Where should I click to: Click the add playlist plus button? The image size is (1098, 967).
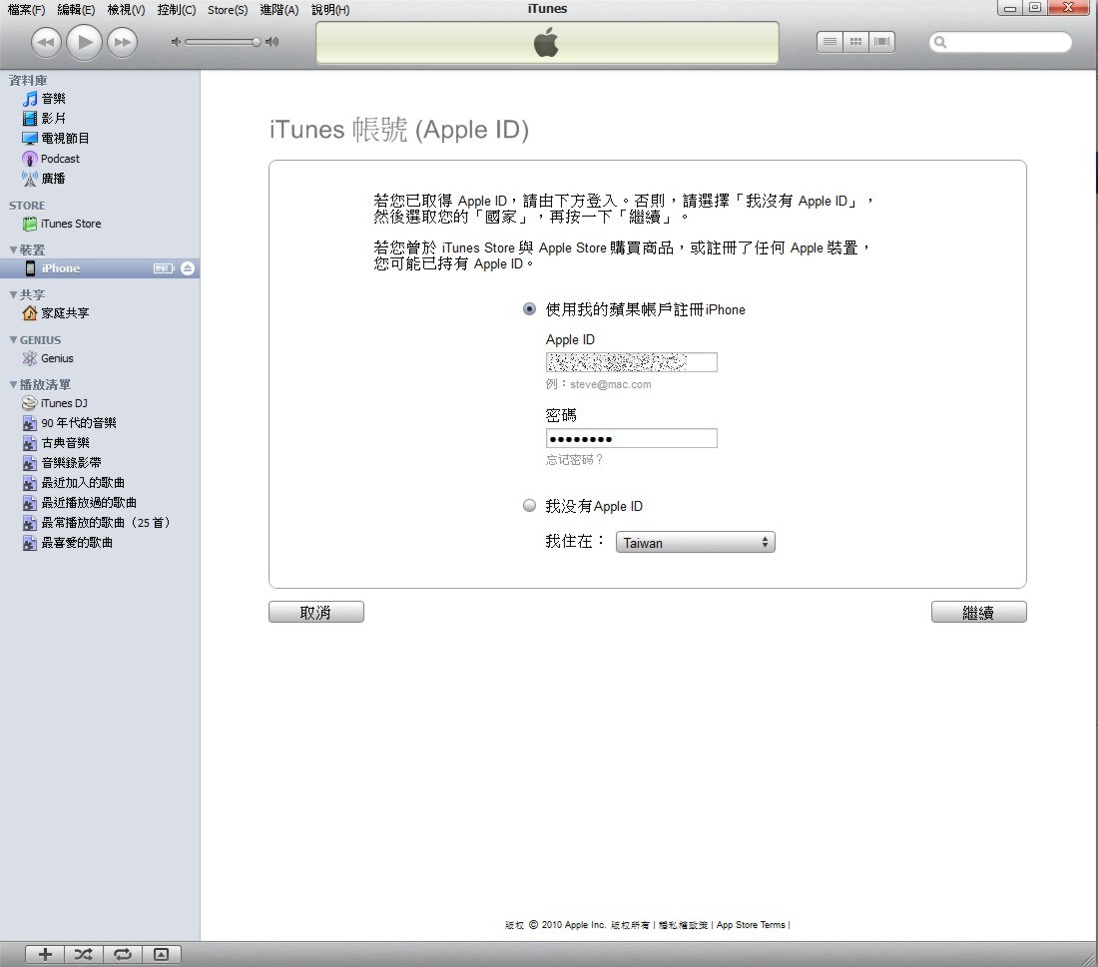point(45,954)
